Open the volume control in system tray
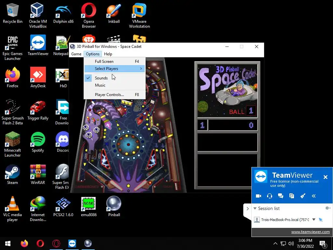The image size is (333, 250). pos(291,243)
